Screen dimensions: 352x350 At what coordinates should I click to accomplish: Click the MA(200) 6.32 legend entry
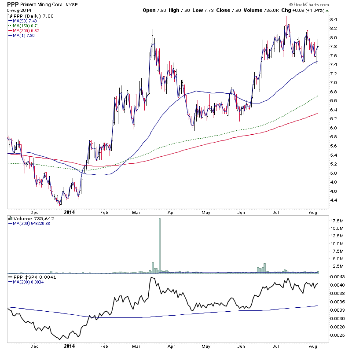(x=26, y=31)
